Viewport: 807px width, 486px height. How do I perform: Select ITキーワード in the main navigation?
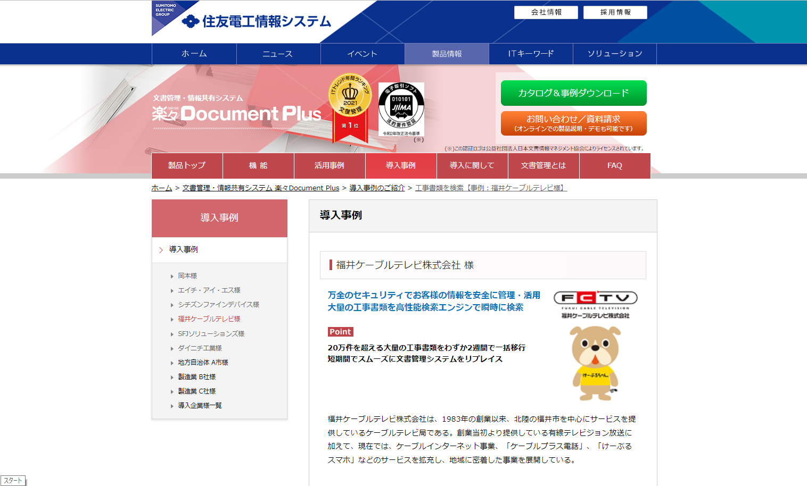[531, 54]
